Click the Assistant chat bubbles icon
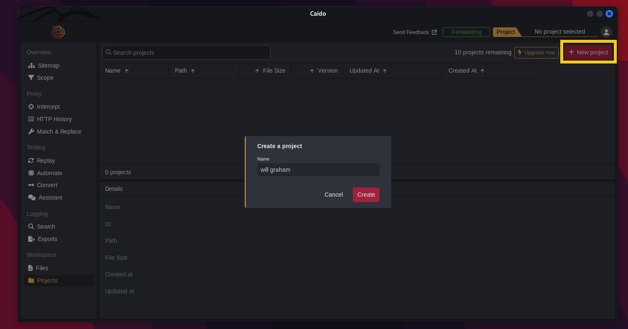Image resolution: width=628 pixels, height=329 pixels. click(x=32, y=197)
